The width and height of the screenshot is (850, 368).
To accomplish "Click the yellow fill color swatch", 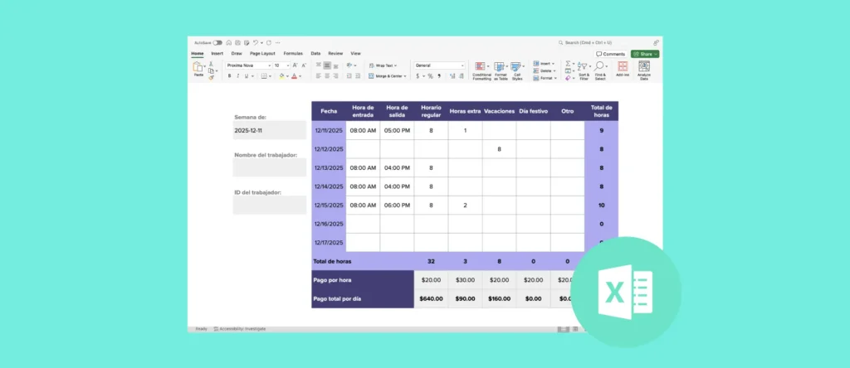I will (283, 75).
